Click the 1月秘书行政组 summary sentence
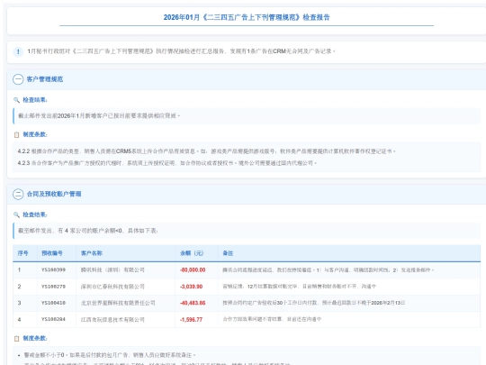 [x=181, y=51]
